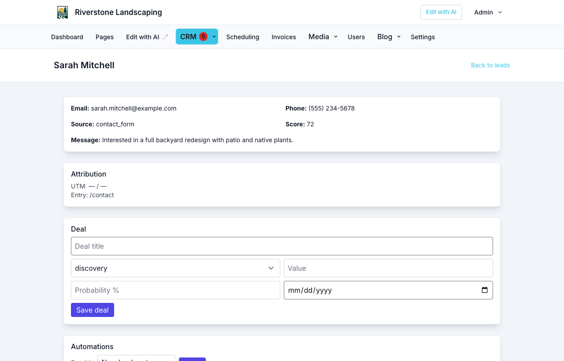This screenshot has height=361, width=564.
Task: Open the partially visible Automations select box
Action: click(x=136, y=358)
